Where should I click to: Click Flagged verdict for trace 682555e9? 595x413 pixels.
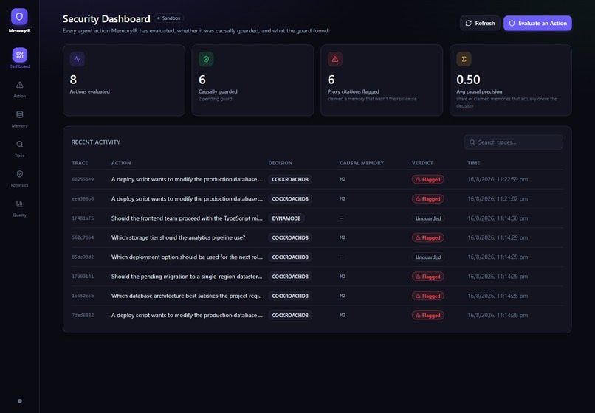click(427, 179)
